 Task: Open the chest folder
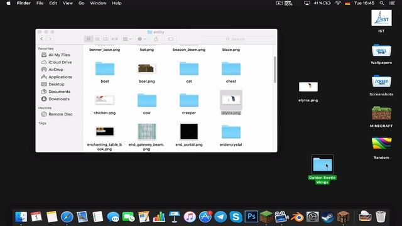[x=231, y=68]
